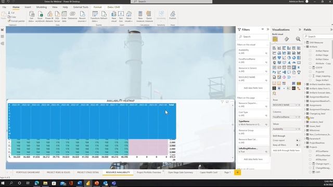Viewport: 333px width, 187px height.
Task: Click in Filters search box
Action: [253, 37]
